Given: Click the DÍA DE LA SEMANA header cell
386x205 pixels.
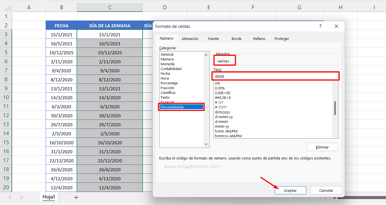Looking at the screenshot, I should [x=110, y=26].
